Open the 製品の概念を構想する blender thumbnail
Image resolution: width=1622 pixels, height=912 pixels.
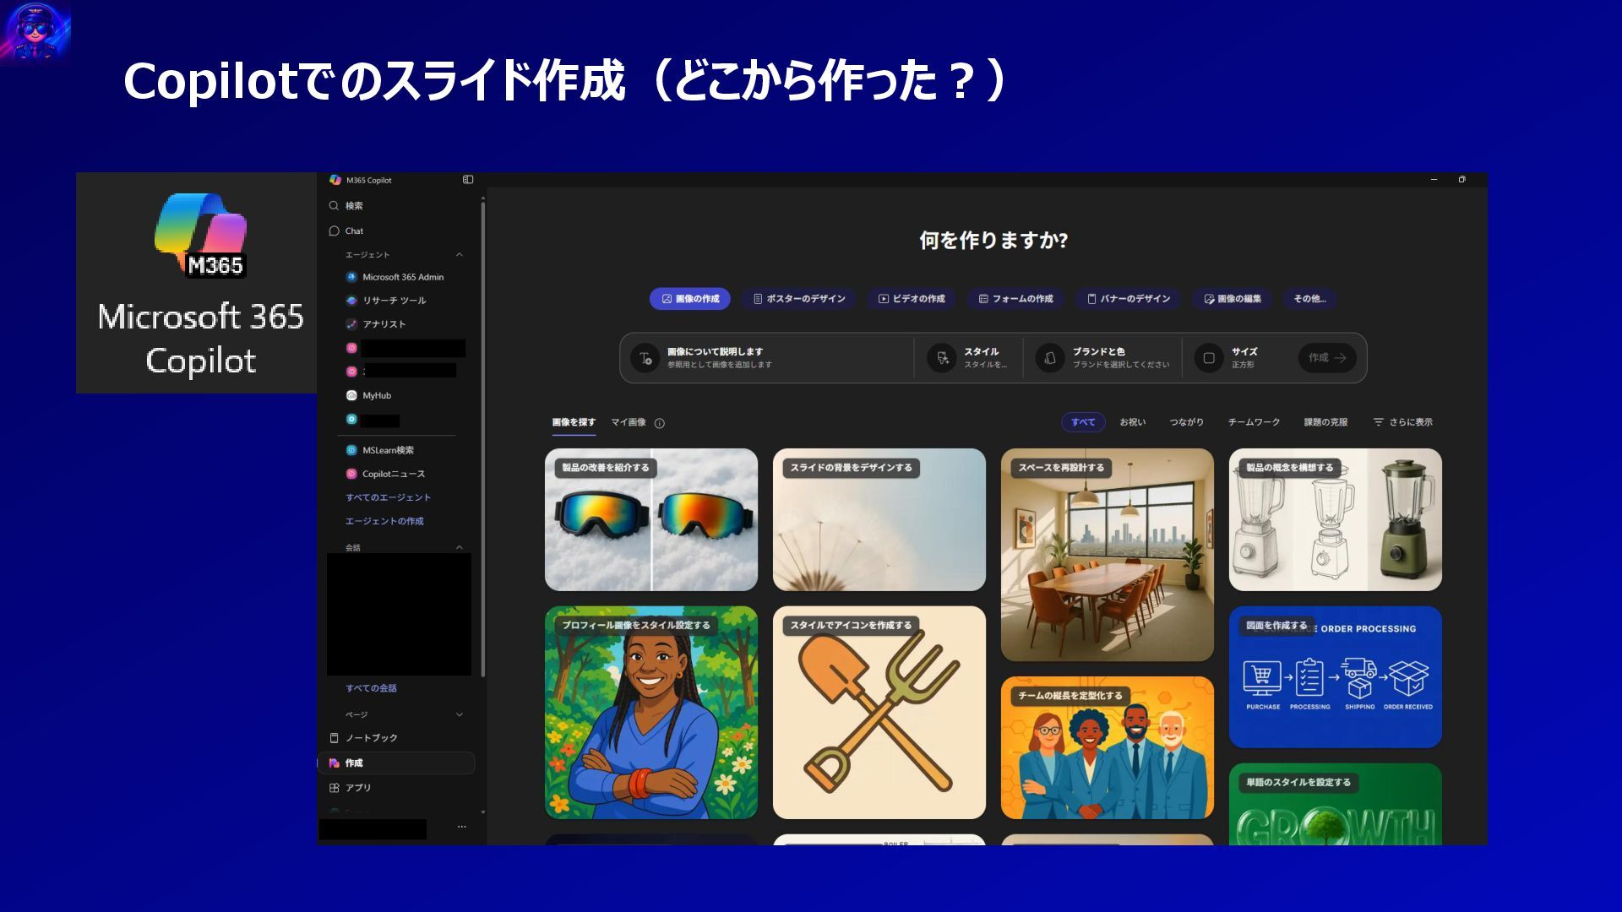1336,519
